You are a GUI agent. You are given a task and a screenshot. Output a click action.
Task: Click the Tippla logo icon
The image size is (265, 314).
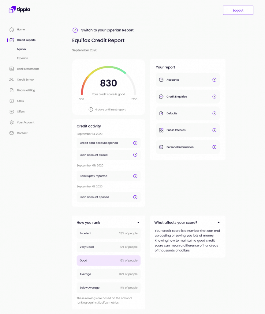coord(12,10)
